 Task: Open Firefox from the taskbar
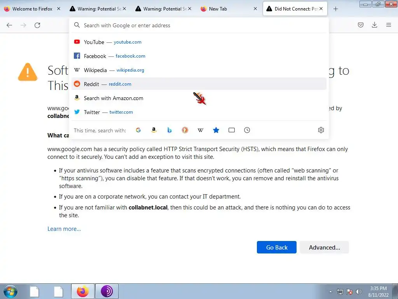pos(83,291)
